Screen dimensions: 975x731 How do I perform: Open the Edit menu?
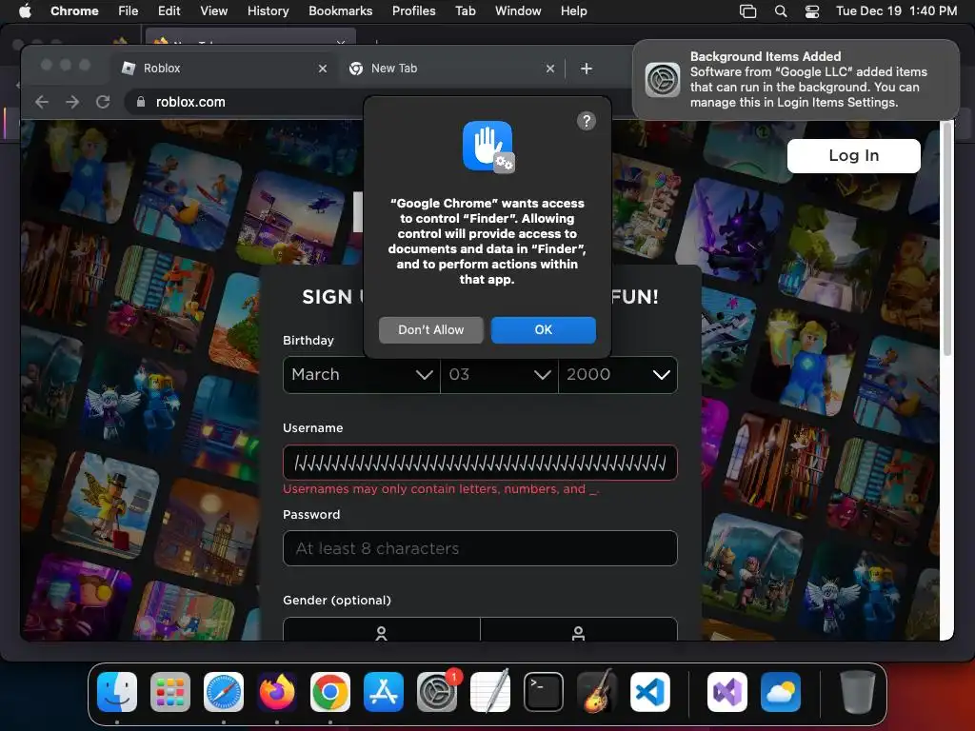tap(169, 11)
